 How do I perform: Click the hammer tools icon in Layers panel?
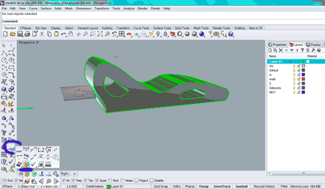pos(313,50)
